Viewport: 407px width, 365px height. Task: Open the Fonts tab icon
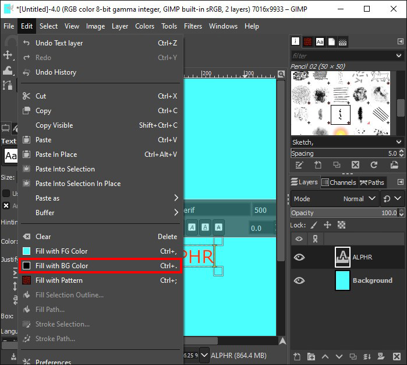point(320,41)
